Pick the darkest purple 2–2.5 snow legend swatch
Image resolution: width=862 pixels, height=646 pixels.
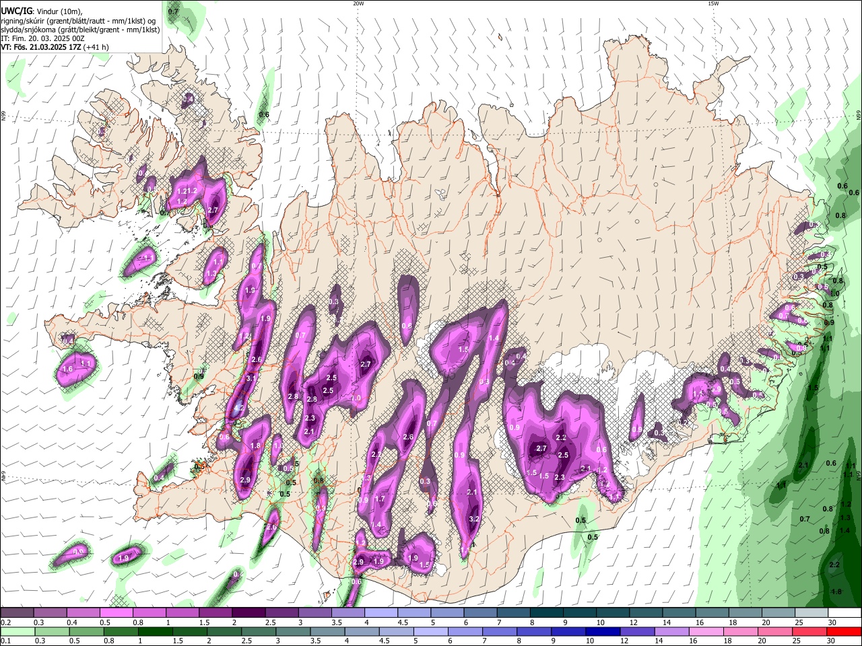point(248,612)
